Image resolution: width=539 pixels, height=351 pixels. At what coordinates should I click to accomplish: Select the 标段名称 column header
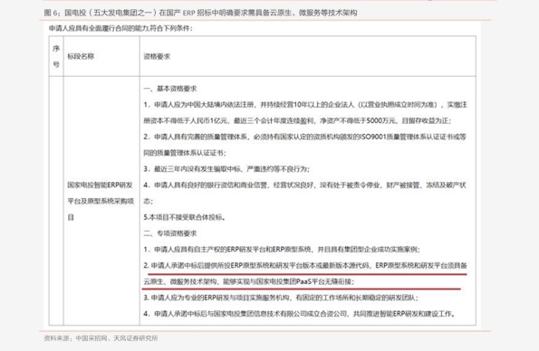pos(81,56)
